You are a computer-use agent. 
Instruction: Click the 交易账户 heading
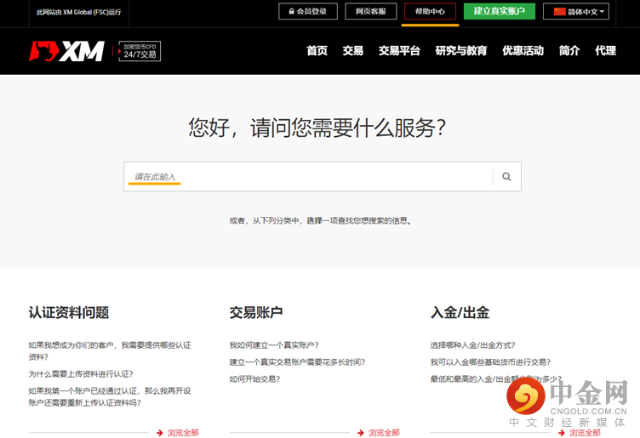(256, 313)
